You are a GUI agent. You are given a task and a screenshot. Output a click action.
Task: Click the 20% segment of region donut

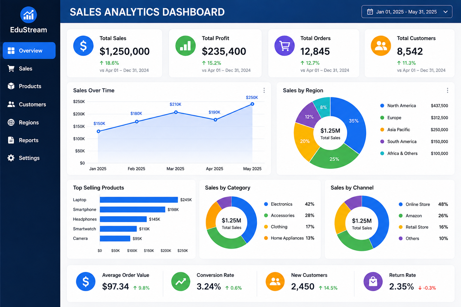click(305, 141)
